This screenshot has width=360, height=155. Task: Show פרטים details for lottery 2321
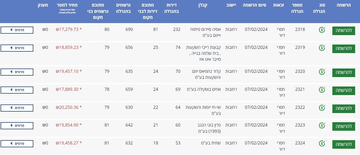point(17,90)
